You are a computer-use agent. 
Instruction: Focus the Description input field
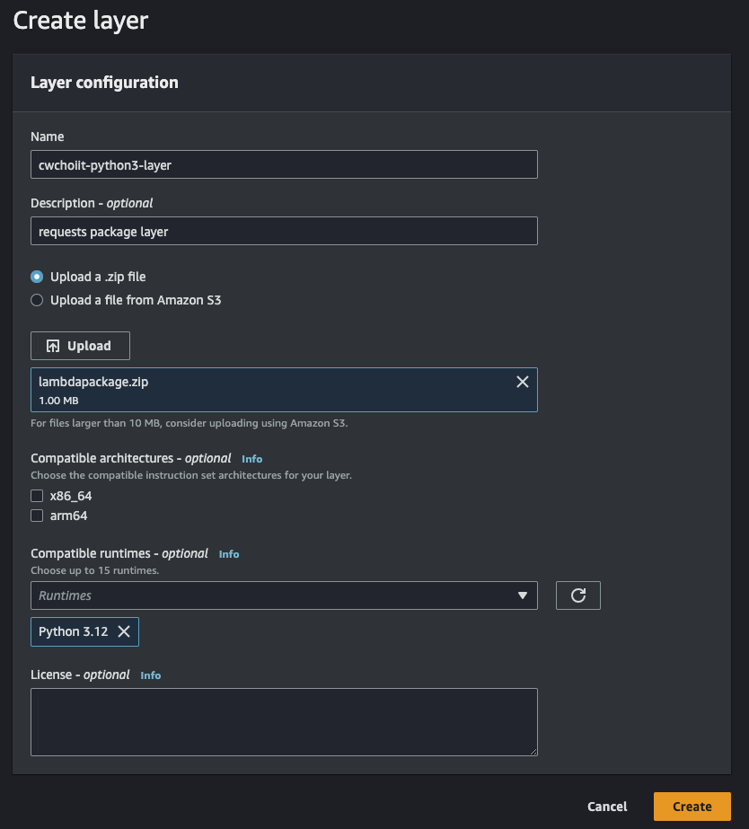point(284,231)
